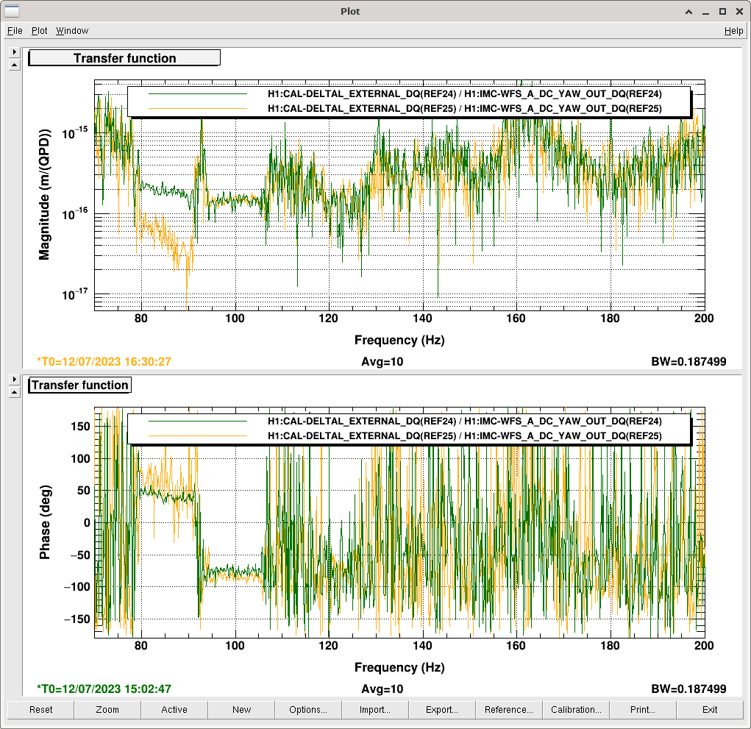Click the up-arrow button beside the phase plot
The image size is (751, 729).
point(14,392)
